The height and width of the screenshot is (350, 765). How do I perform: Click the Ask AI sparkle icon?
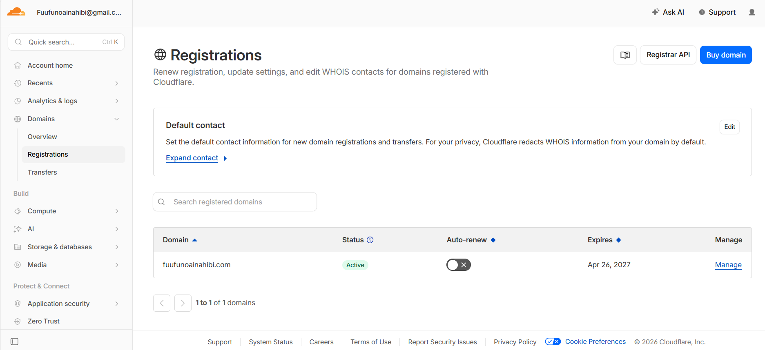[x=656, y=12]
